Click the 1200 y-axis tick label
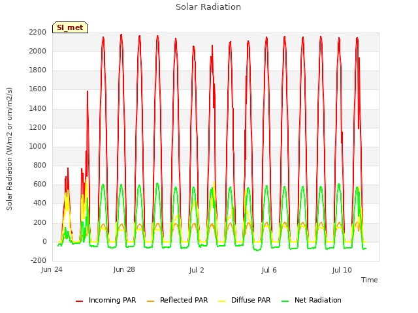This screenshot has height=313, width=418. [x=38, y=127]
